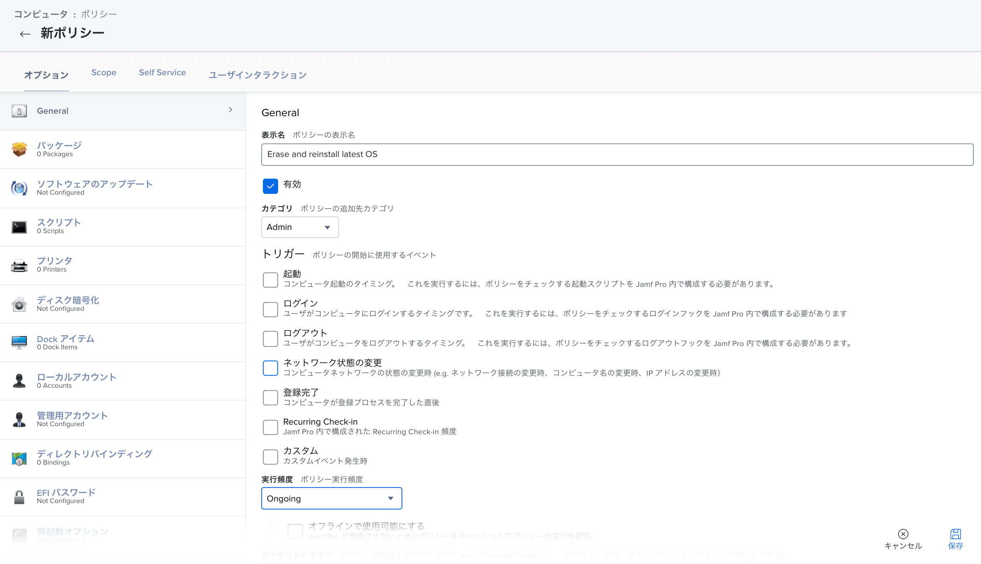Click the 保存 floppy disk icon
This screenshot has width=981, height=564.
[x=956, y=534]
